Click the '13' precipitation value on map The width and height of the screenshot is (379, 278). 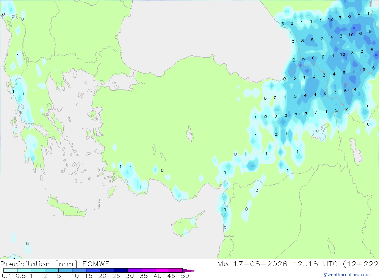tap(343, 55)
